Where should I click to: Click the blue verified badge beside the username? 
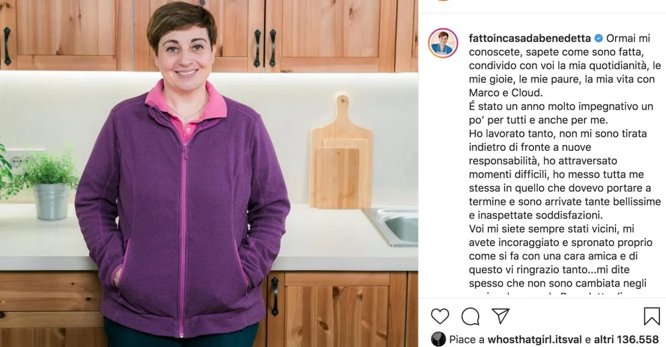[599, 39]
